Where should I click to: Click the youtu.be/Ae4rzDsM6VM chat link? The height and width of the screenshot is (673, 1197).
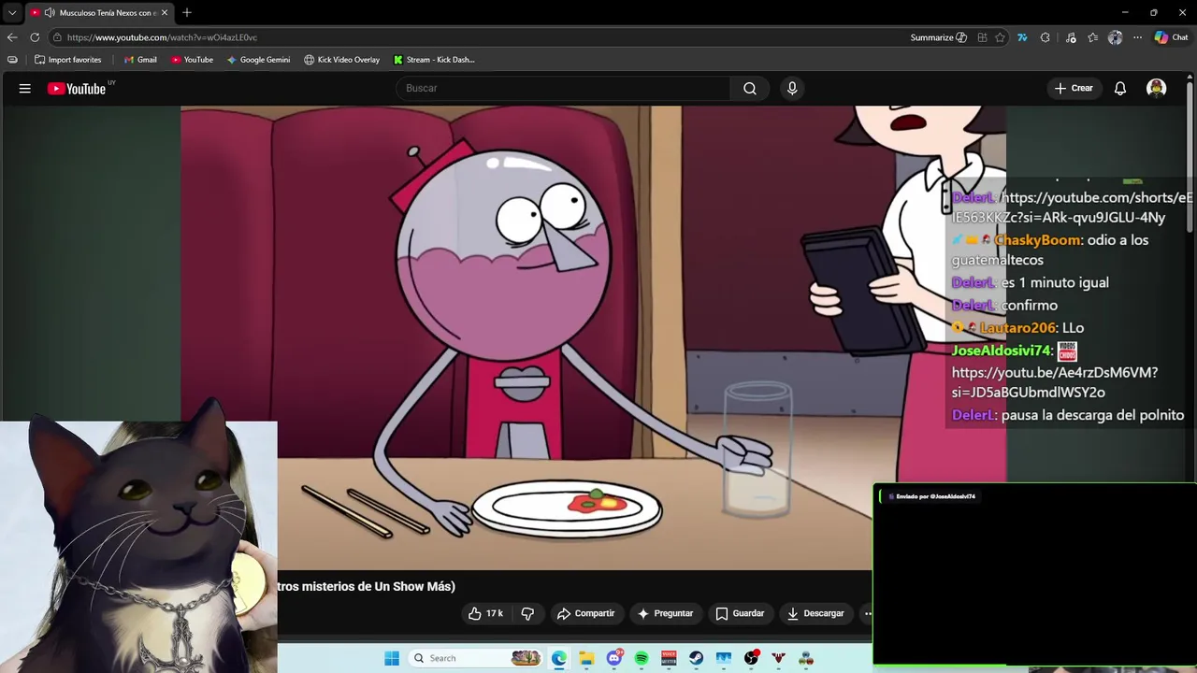(1055, 382)
